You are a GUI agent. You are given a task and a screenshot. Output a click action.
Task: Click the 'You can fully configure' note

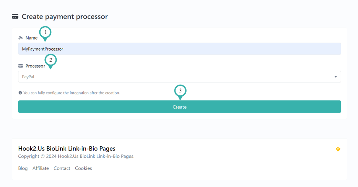71,93
